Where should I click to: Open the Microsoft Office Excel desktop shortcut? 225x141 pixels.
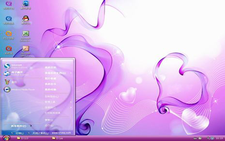25,36
